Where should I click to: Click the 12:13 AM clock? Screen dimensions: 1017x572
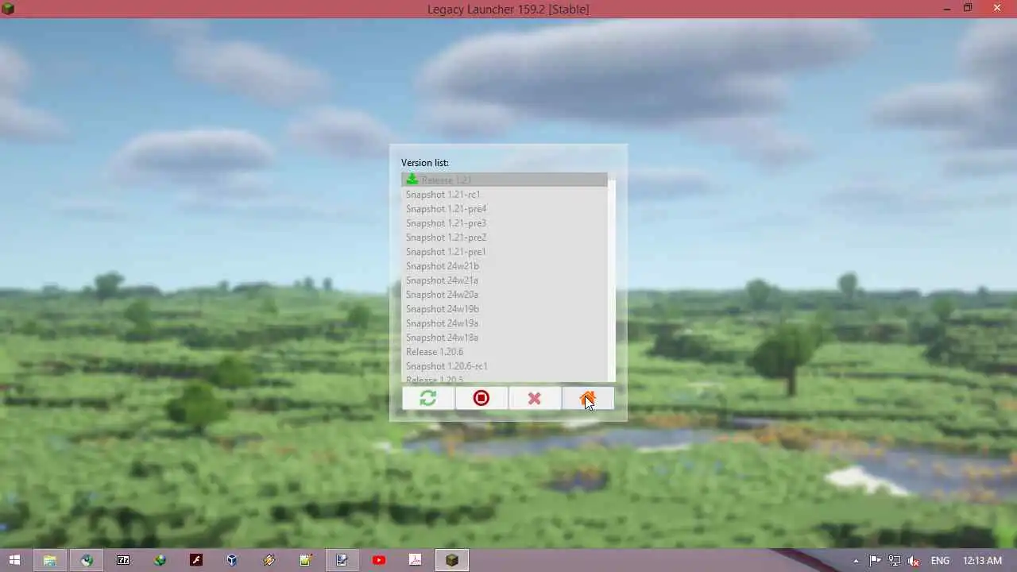click(x=982, y=561)
